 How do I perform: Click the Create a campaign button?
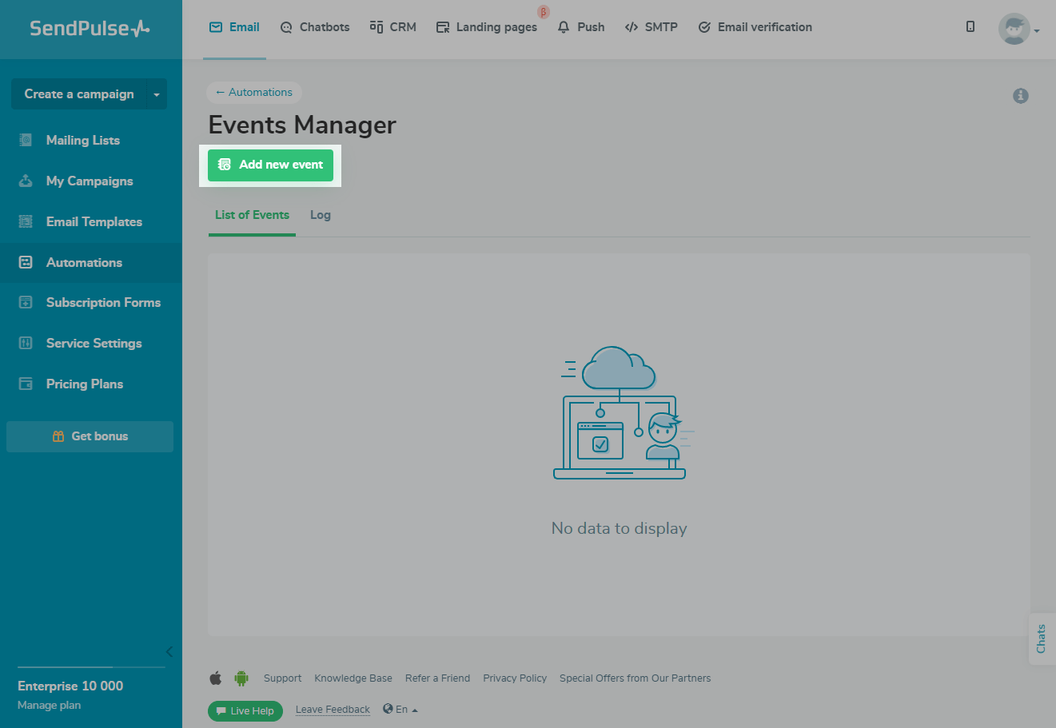click(x=78, y=94)
